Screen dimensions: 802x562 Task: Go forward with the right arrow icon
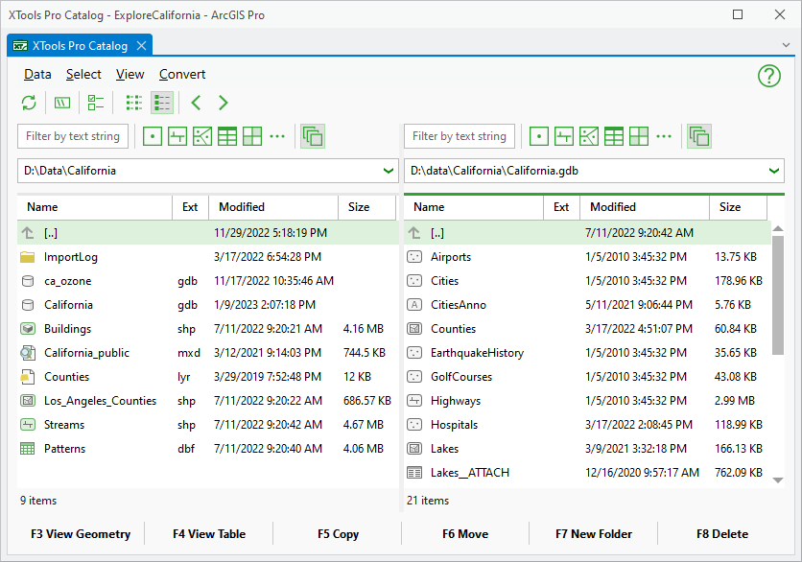pos(223,103)
